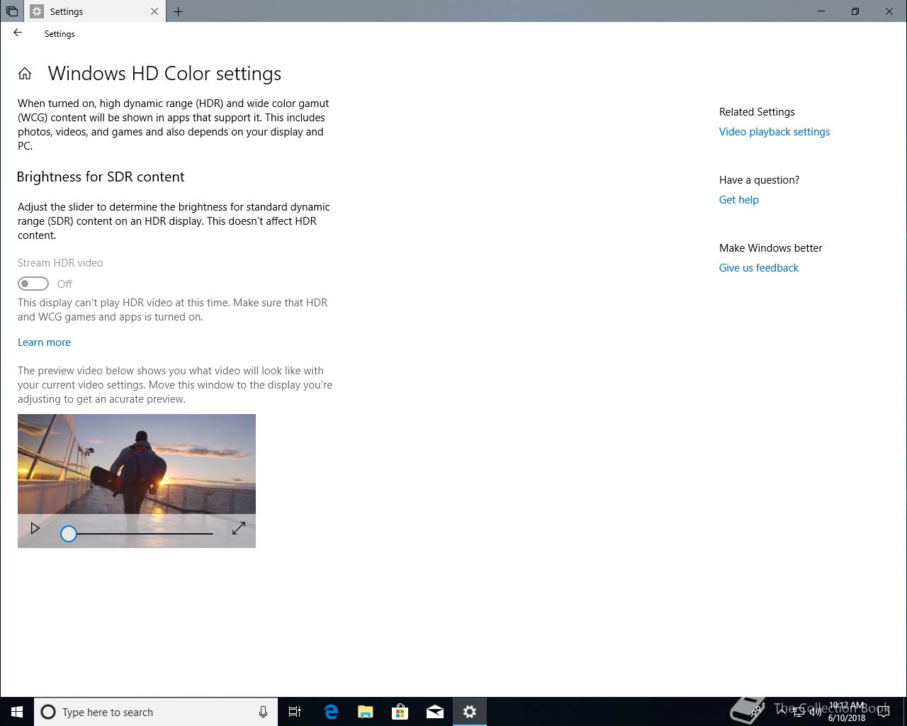The image size is (907, 726).
Task: Restore down the Settings window
Action: pyautogui.click(x=855, y=11)
